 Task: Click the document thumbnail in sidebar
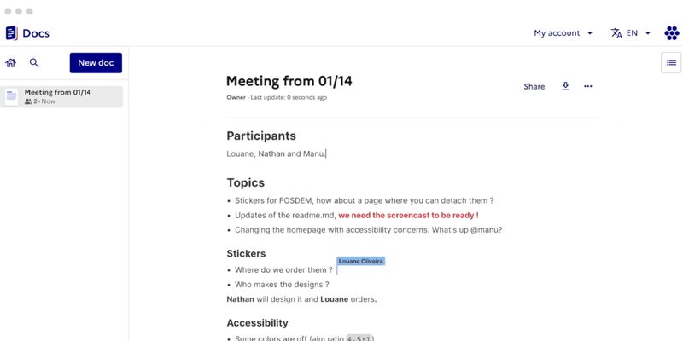tap(11, 96)
